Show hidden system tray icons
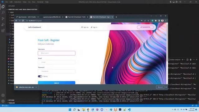The image size is (199, 112). coord(173,110)
